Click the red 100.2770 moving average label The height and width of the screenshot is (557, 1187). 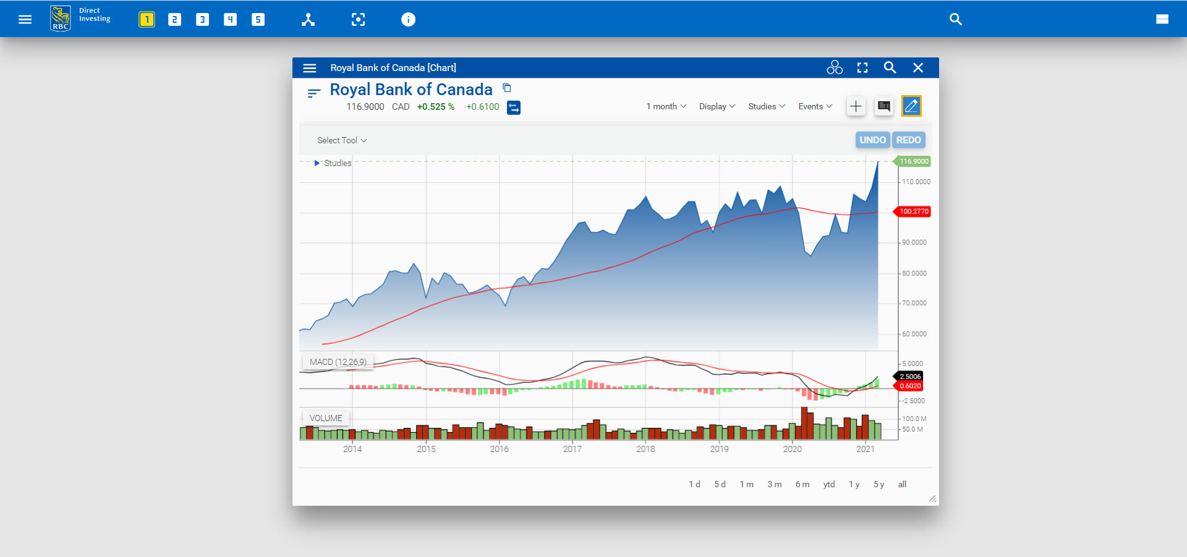913,212
